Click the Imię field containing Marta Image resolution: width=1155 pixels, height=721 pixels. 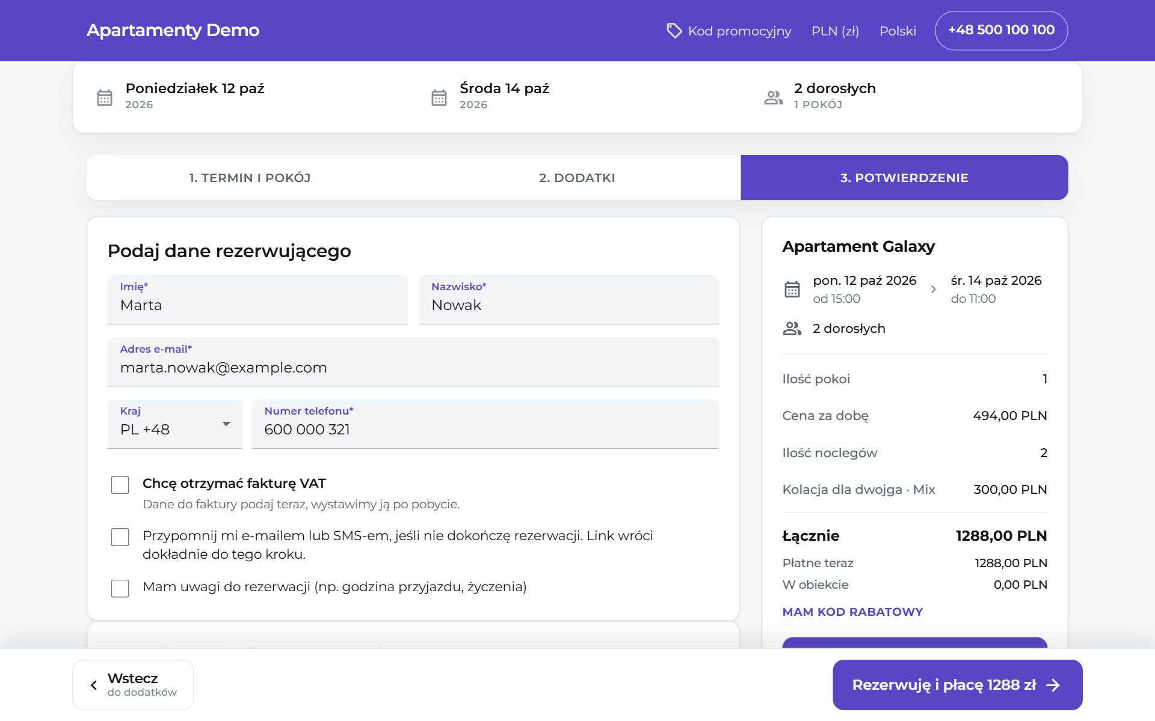coord(257,299)
